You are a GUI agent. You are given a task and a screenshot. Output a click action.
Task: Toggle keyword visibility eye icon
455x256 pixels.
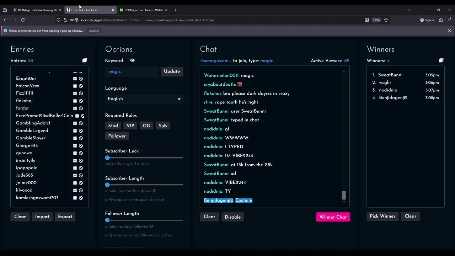132,60
